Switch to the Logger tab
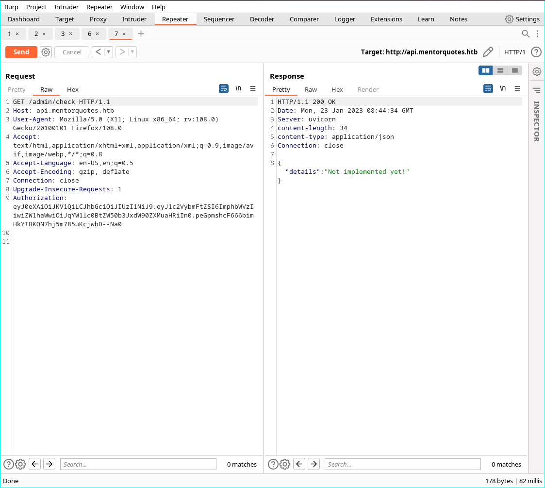This screenshot has width=545, height=488. click(345, 19)
